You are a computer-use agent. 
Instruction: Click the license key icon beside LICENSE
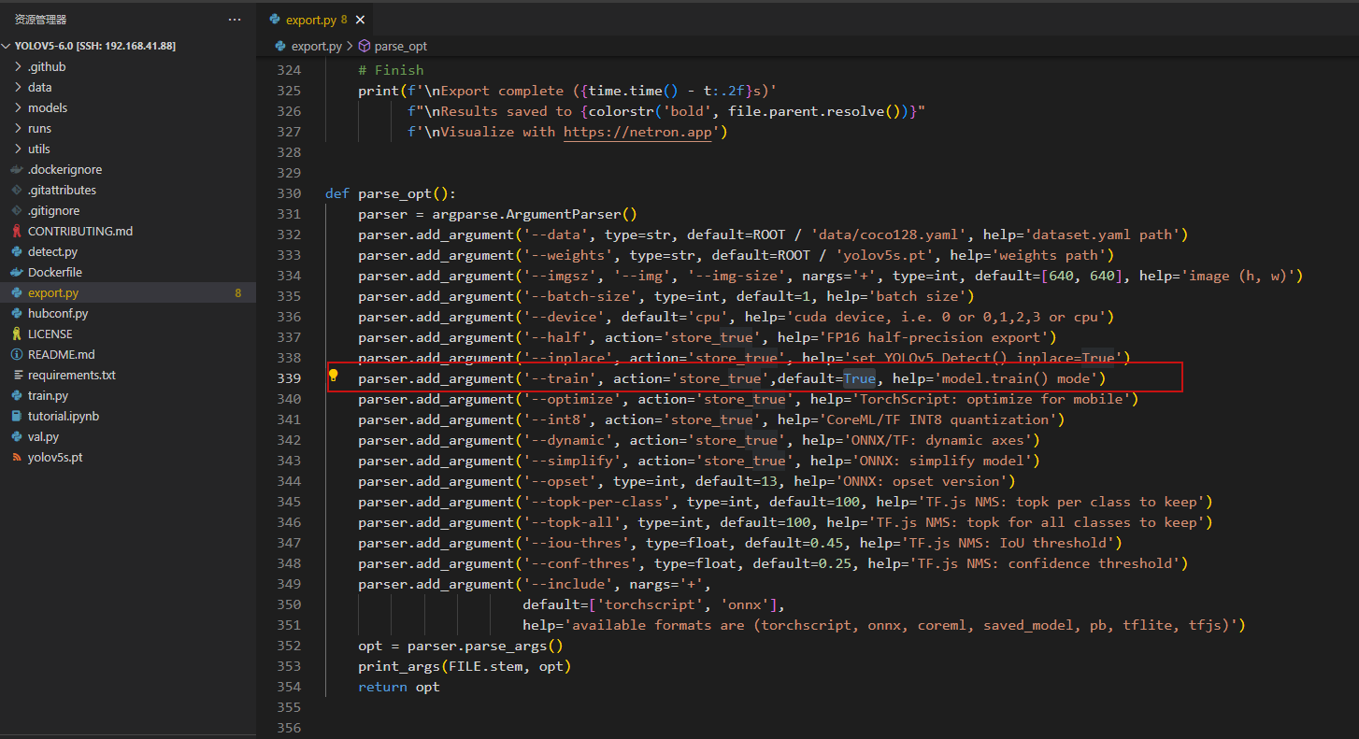tap(17, 334)
